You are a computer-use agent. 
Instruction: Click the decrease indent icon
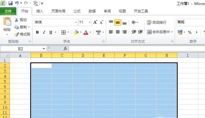134,32
